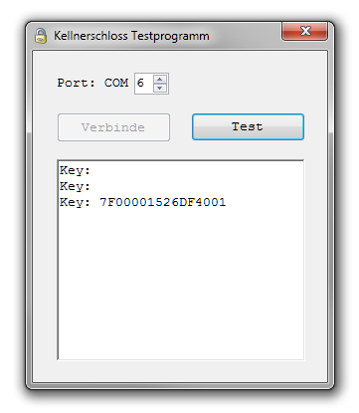Image resolution: width=359 pixels, height=413 pixels.
Task: Decrease the COM port with the down arrow
Action: pyautogui.click(x=160, y=88)
